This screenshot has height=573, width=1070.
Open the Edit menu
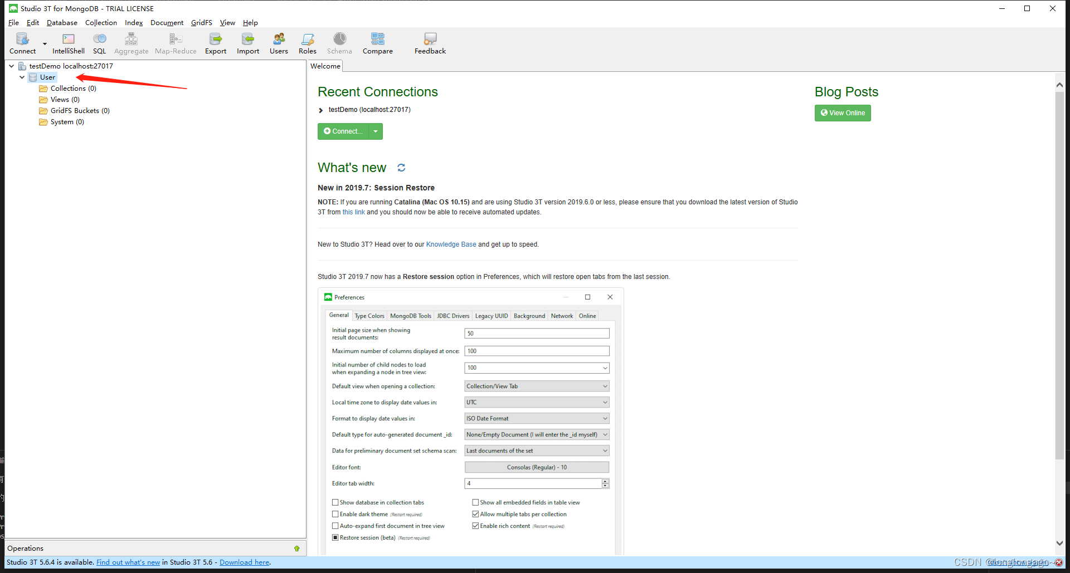pyautogui.click(x=33, y=23)
